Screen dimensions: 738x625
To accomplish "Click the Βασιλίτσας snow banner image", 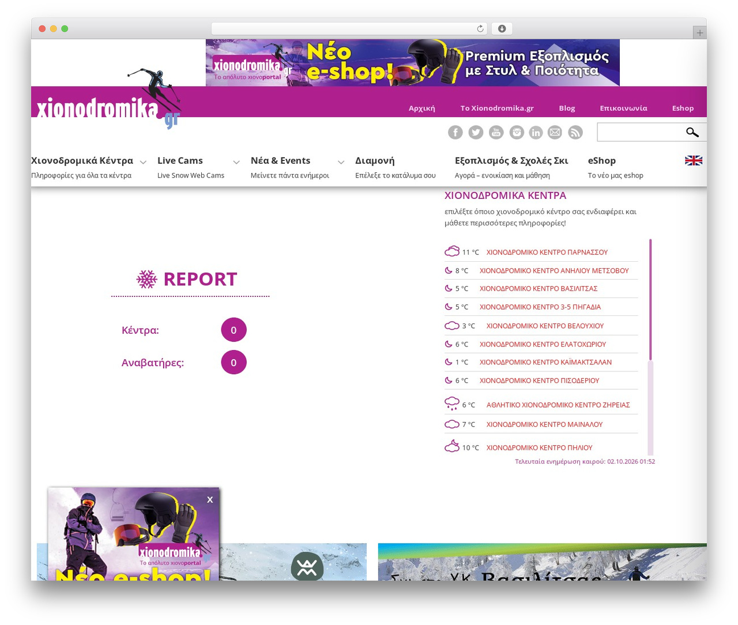I will click(x=542, y=562).
